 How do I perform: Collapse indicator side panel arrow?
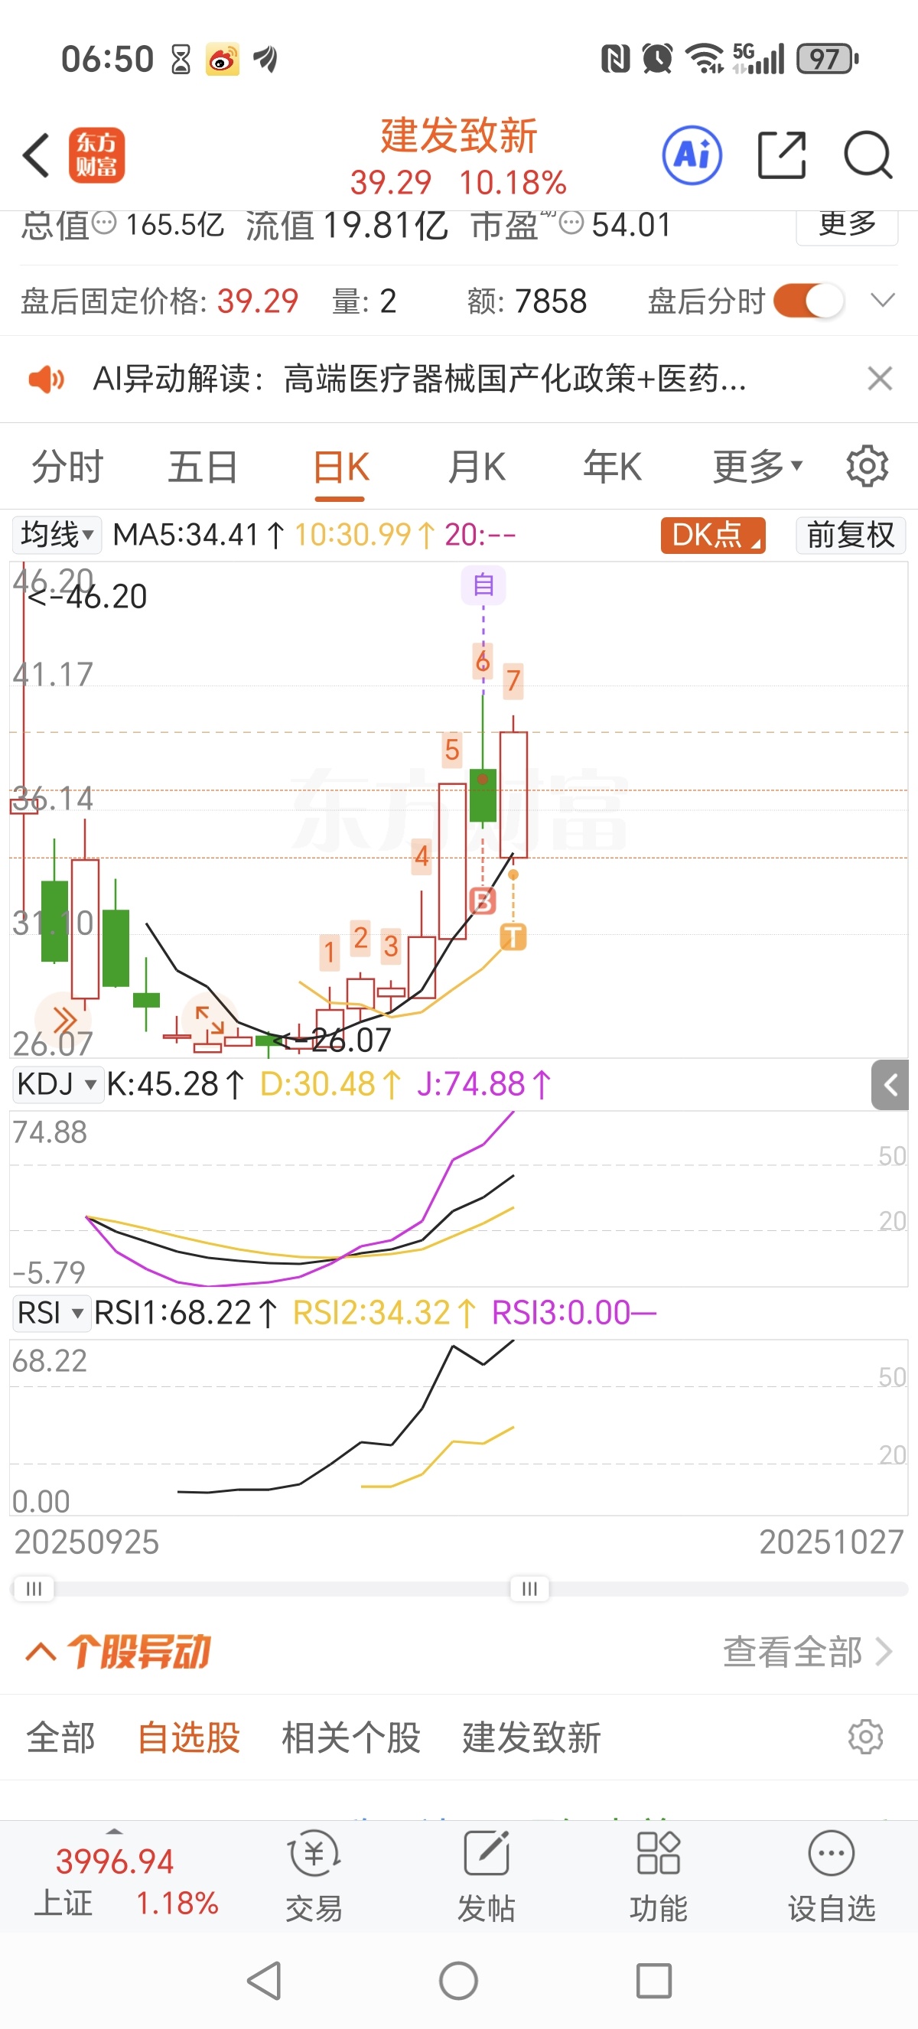(890, 1086)
